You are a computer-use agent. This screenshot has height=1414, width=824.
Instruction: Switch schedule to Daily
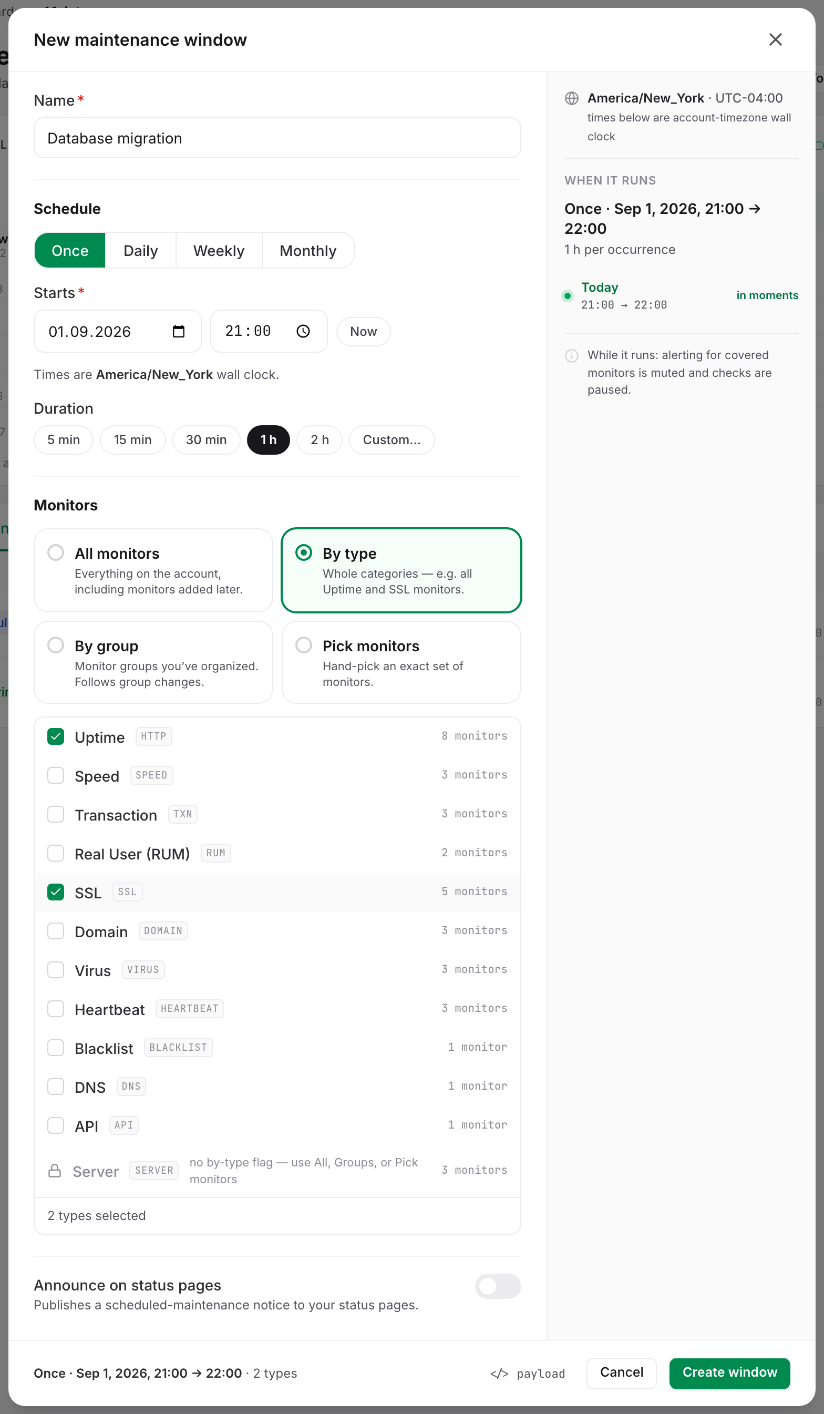[x=141, y=250]
